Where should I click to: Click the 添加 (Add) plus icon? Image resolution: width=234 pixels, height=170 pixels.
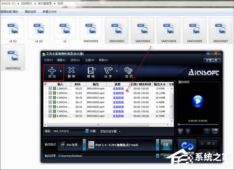pyautogui.click(x=51, y=71)
